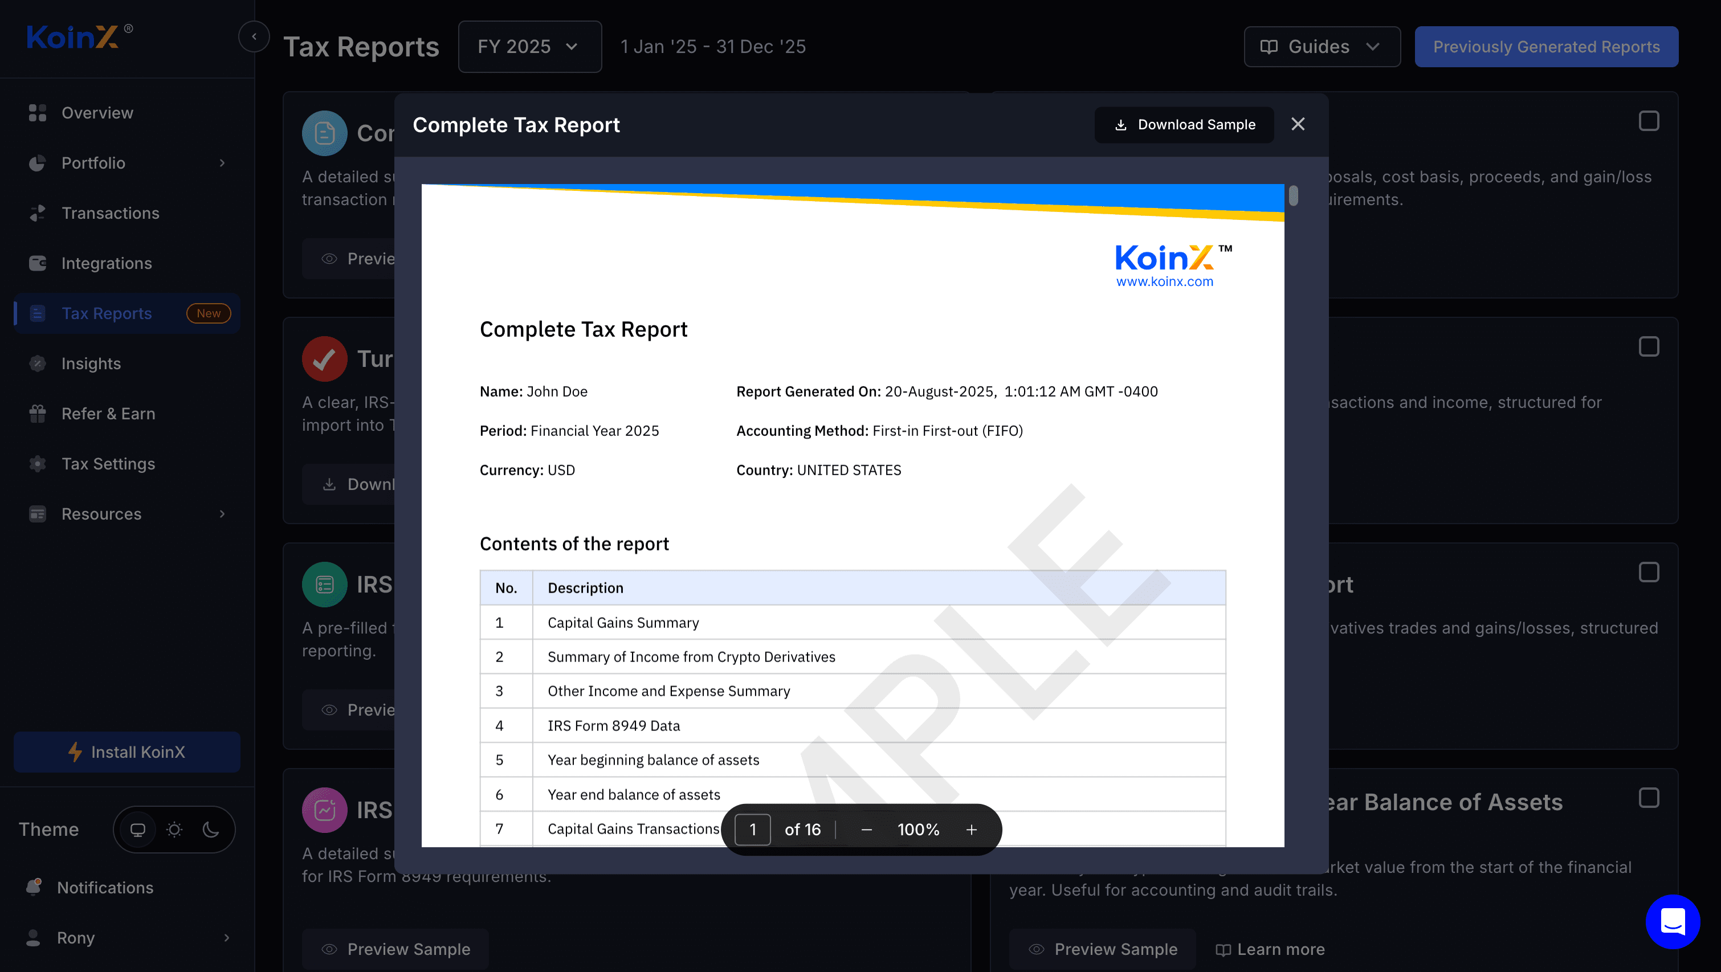This screenshot has height=972, width=1721.
Task: Click the zoom in plus icon
Action: pos(972,830)
